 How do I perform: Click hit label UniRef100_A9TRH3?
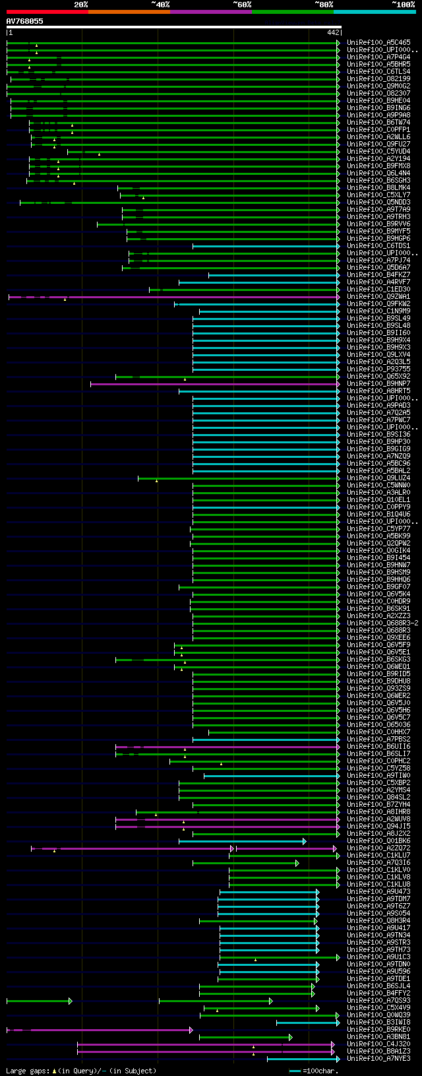pos(378,217)
